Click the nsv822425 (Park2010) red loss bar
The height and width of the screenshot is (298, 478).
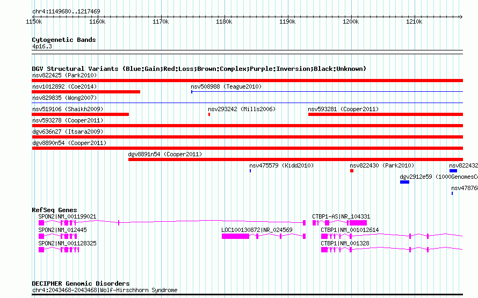pos(247,81)
